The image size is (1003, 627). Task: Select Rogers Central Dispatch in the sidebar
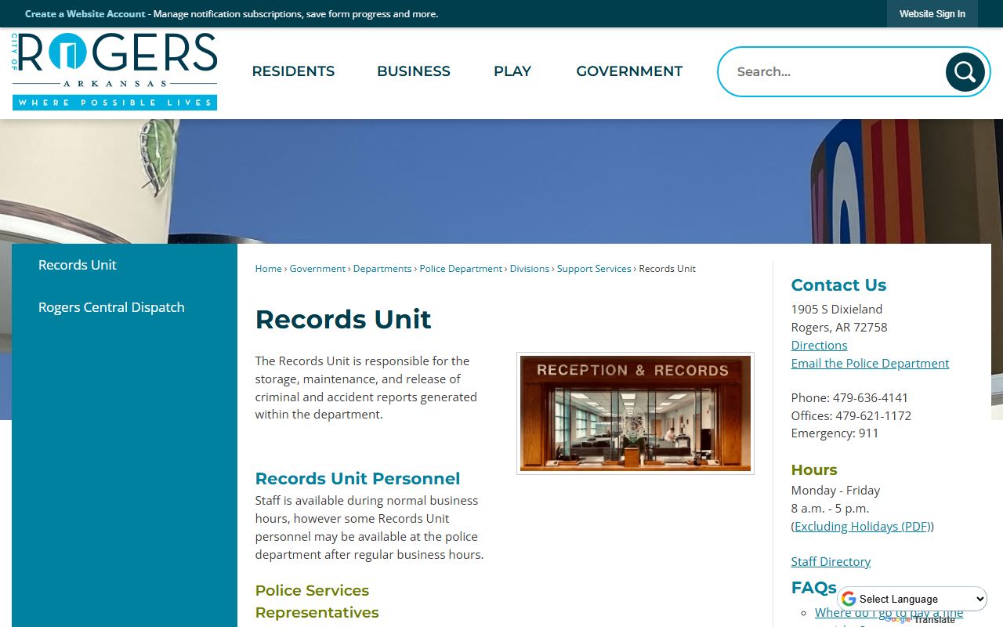click(111, 307)
